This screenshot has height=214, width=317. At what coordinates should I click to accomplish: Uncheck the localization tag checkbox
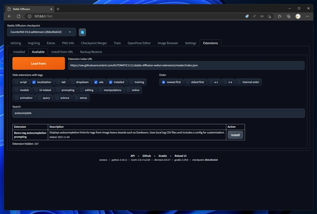[34, 82]
